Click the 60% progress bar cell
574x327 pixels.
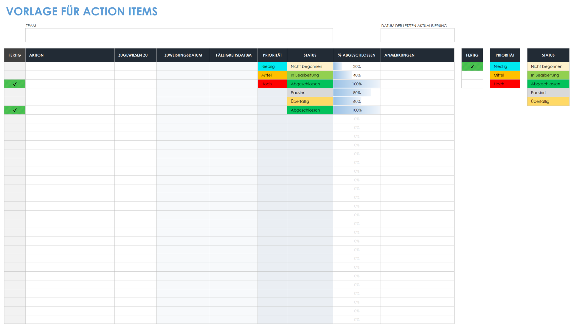click(357, 101)
